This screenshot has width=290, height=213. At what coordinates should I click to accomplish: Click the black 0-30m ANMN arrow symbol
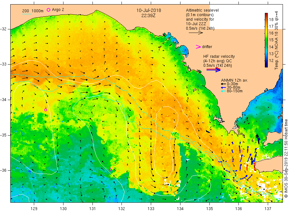(x=223, y=84)
